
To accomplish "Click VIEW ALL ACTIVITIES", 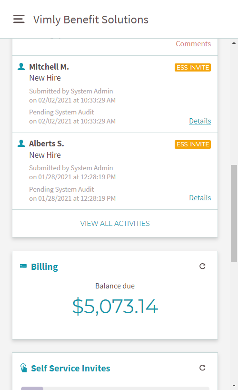I will click(x=115, y=223).
